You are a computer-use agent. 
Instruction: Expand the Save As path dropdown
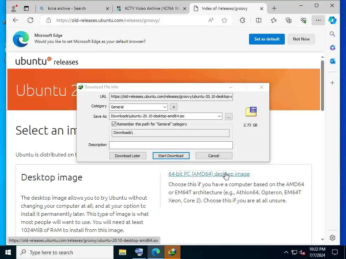pyautogui.click(x=219, y=116)
